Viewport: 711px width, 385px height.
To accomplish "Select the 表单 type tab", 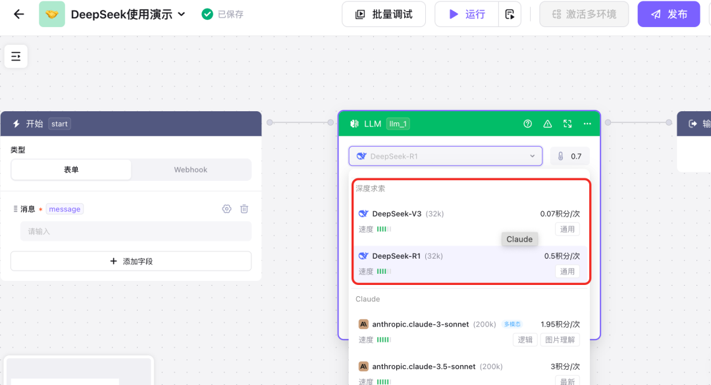I will (71, 170).
